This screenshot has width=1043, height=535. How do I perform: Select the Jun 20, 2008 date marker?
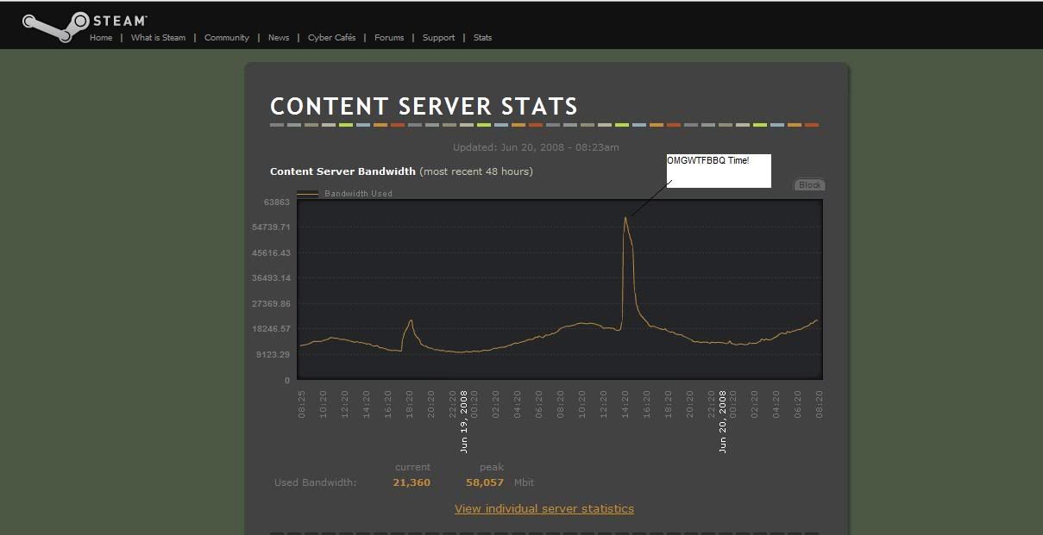point(723,421)
